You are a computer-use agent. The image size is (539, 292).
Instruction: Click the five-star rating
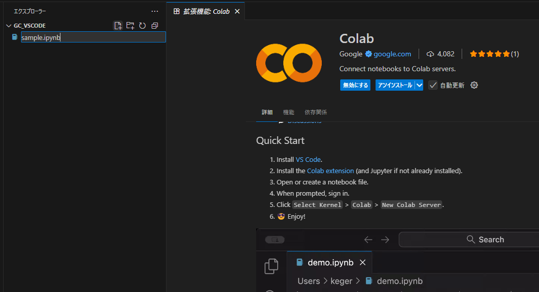pyautogui.click(x=489, y=54)
